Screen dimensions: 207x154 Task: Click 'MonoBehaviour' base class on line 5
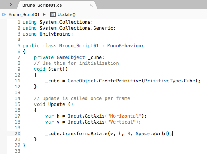126,46
